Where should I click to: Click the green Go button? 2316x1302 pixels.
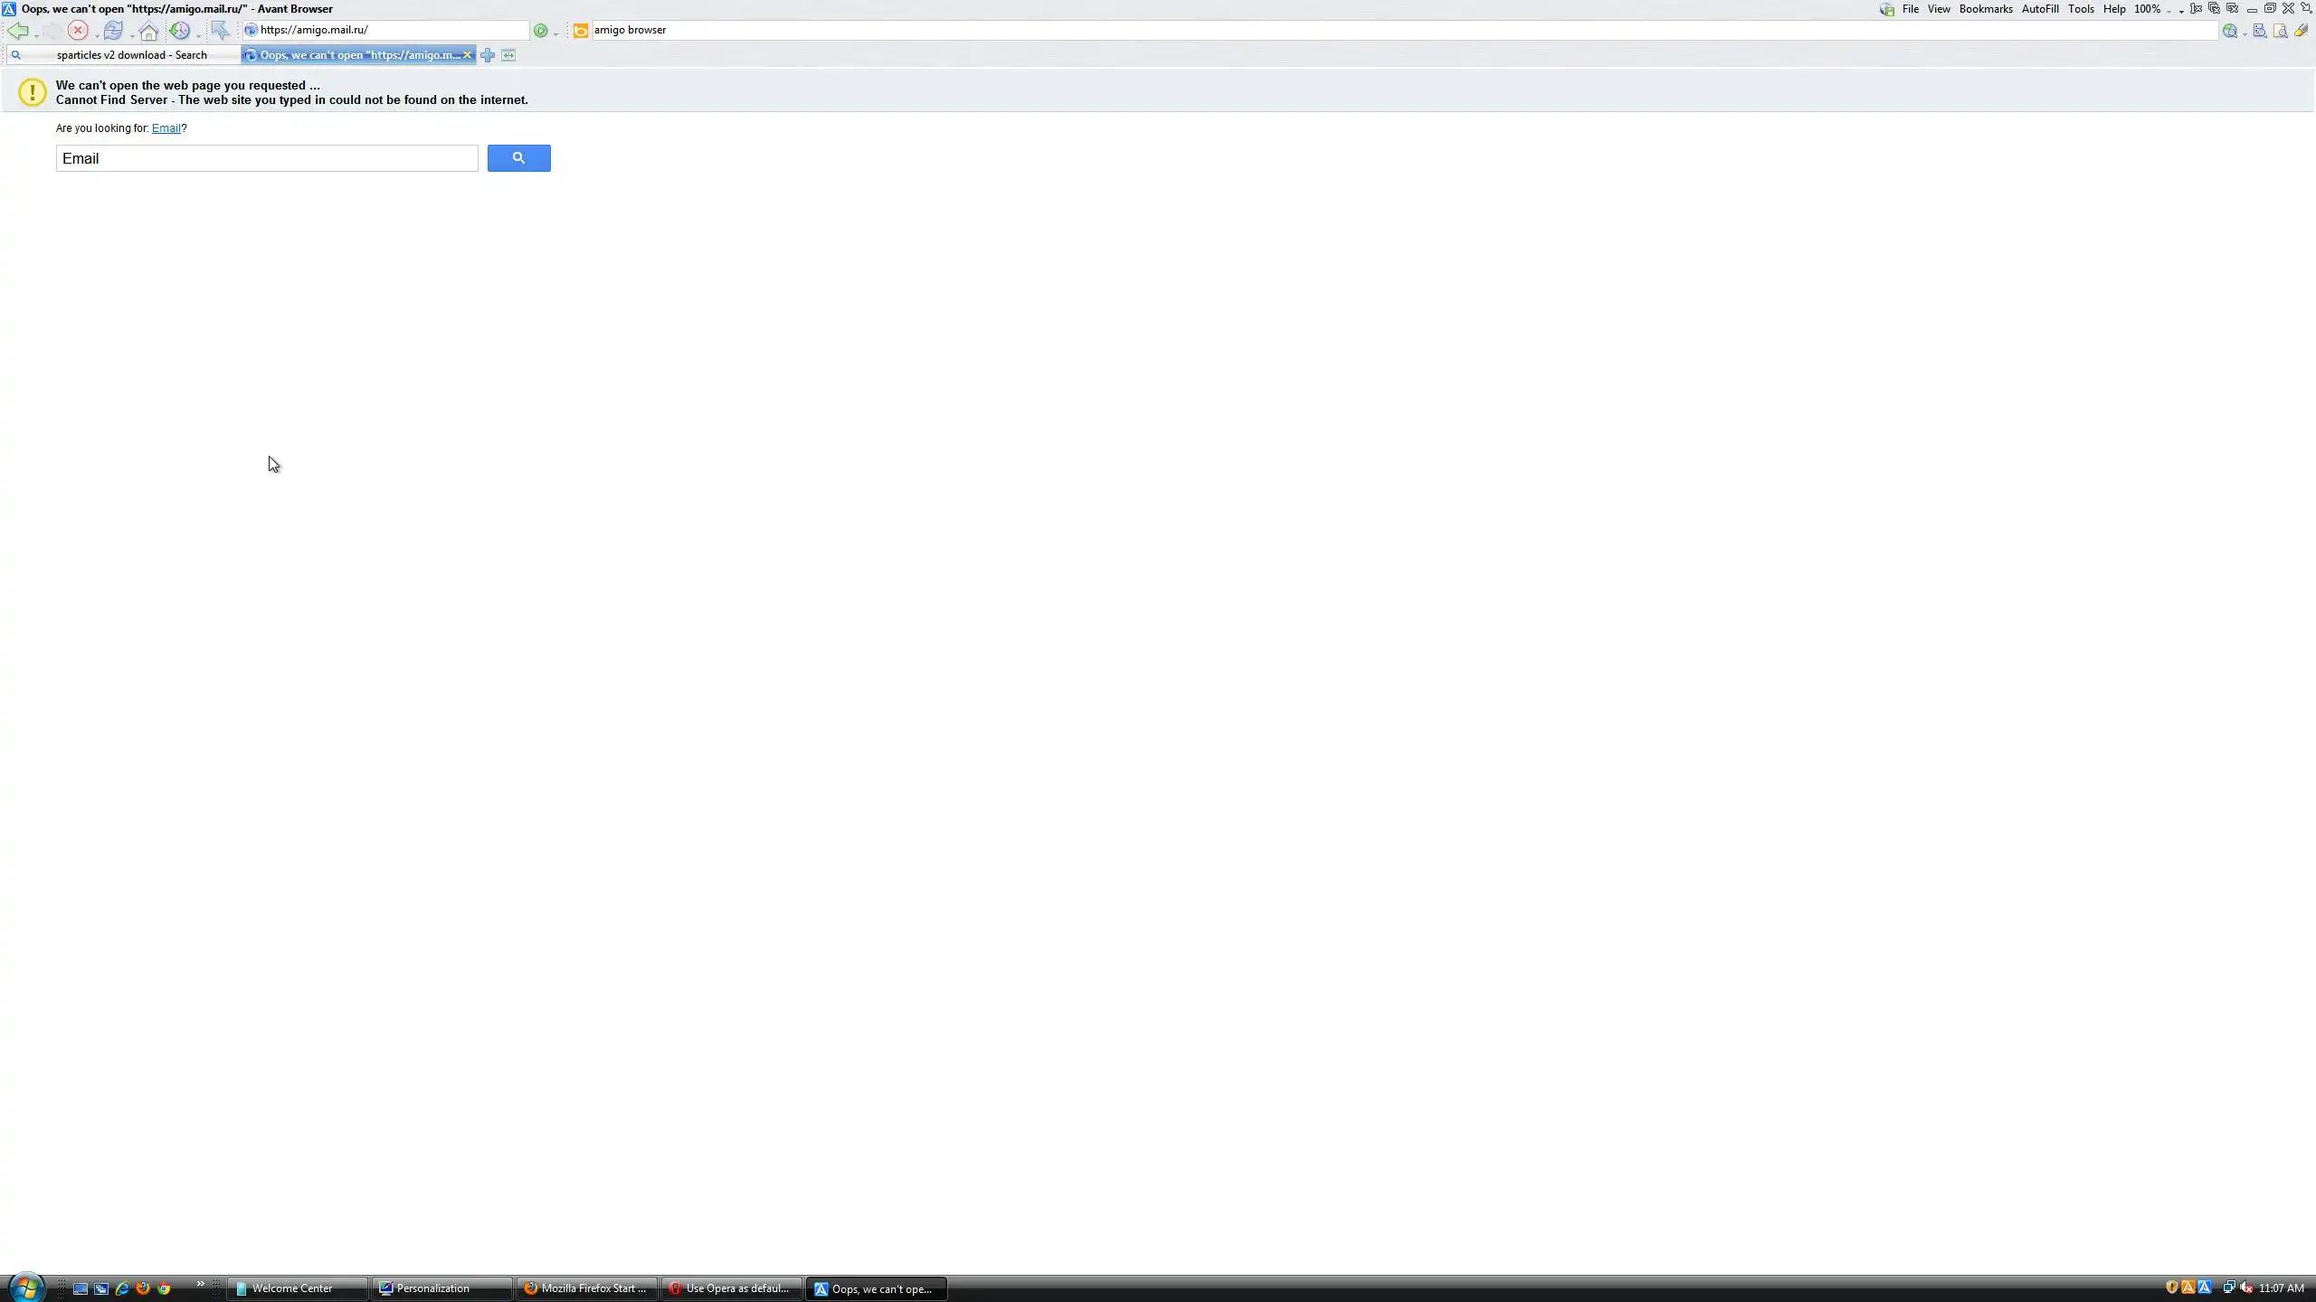tap(540, 31)
